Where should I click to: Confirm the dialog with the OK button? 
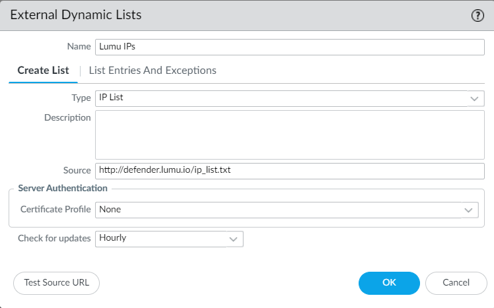click(389, 282)
